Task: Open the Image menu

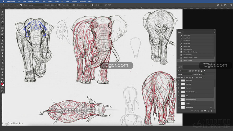Action: (x=30, y=2)
